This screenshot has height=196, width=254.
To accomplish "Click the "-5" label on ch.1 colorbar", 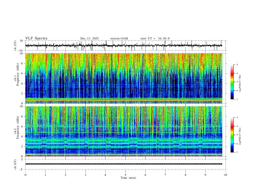I will pos(237,82).
